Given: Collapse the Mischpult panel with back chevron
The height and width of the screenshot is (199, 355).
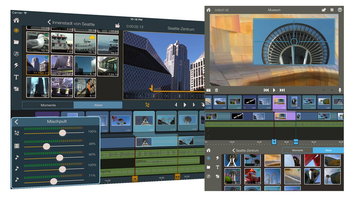Looking at the screenshot, I should pyautogui.click(x=16, y=122).
